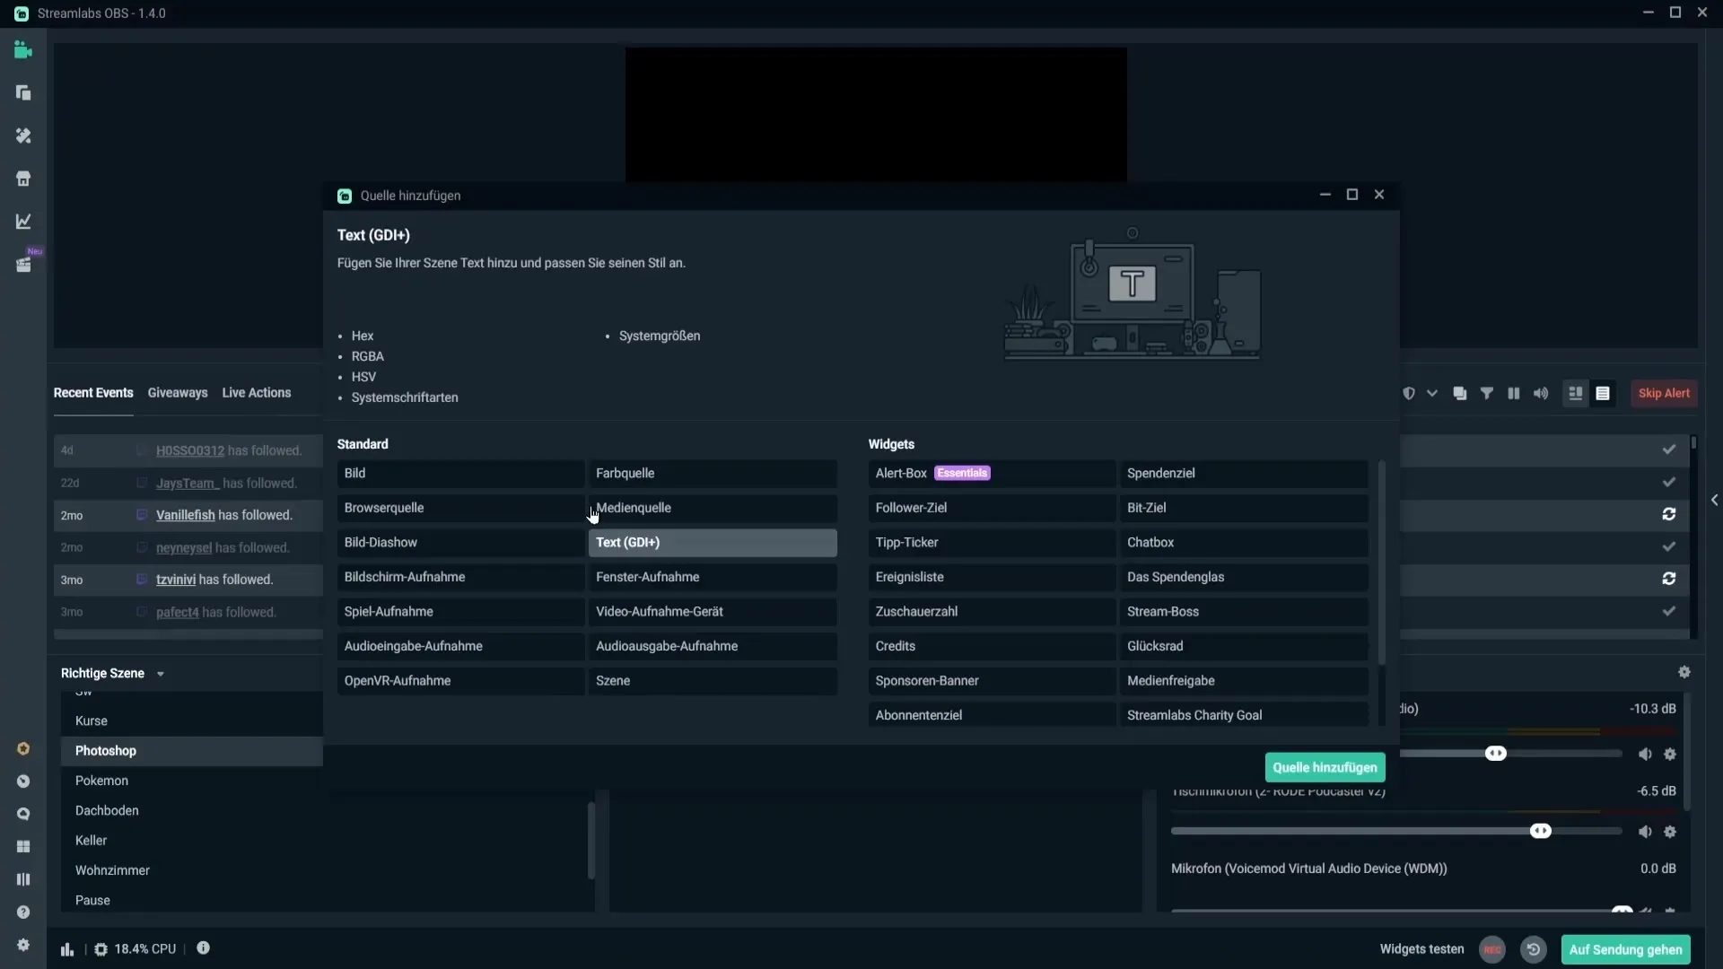Switch to the Giveaways tab
Viewport: 1723px width, 969px height.
click(x=178, y=393)
